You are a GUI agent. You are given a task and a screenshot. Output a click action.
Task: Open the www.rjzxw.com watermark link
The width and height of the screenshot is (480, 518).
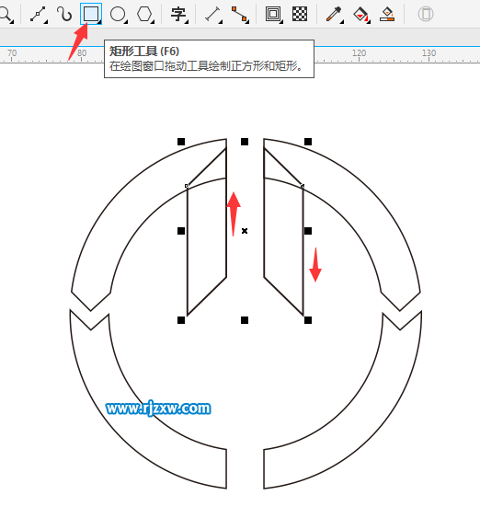click(x=158, y=409)
